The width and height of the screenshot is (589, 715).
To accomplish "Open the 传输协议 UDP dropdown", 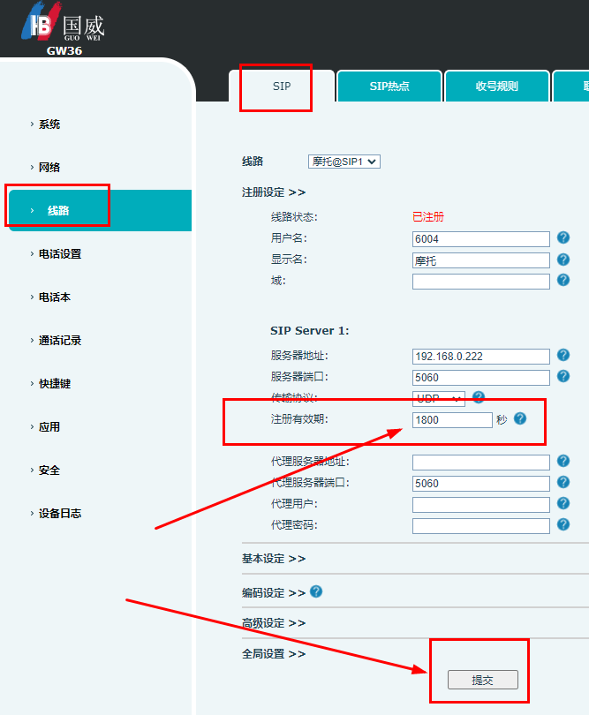I will pos(438,399).
